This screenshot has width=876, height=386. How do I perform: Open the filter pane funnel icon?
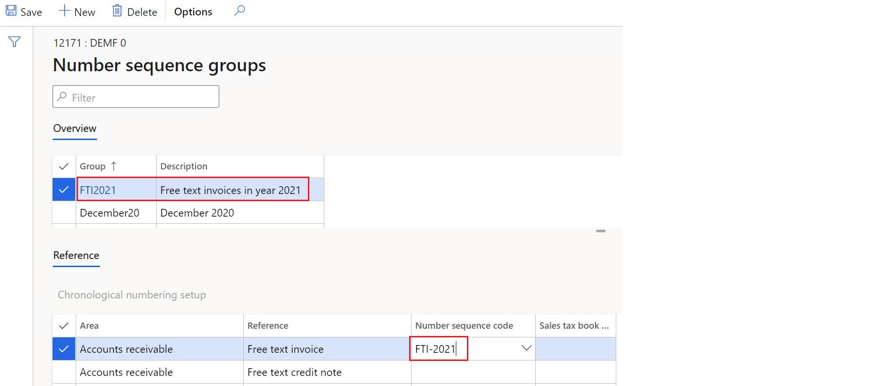click(14, 42)
